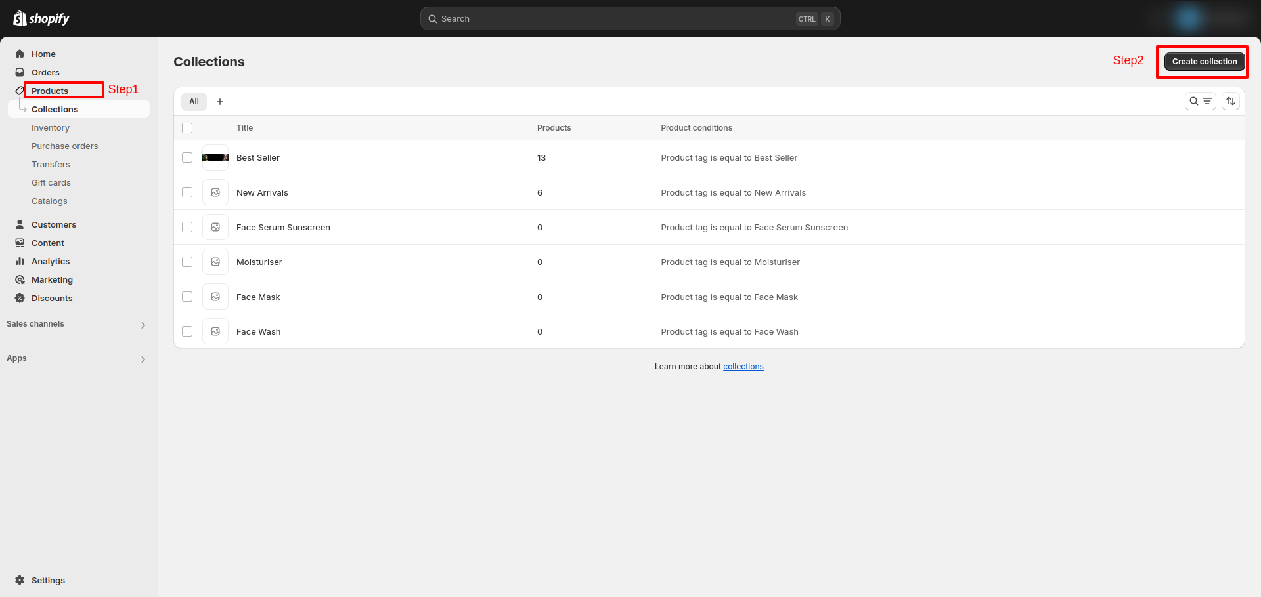Viewport: 1261px width, 597px height.
Task: Click the Customers person icon
Action: pyautogui.click(x=20, y=224)
